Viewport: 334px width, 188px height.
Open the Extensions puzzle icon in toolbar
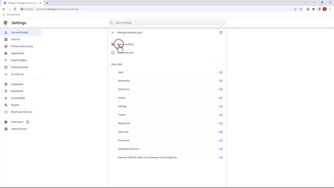coord(313,9)
